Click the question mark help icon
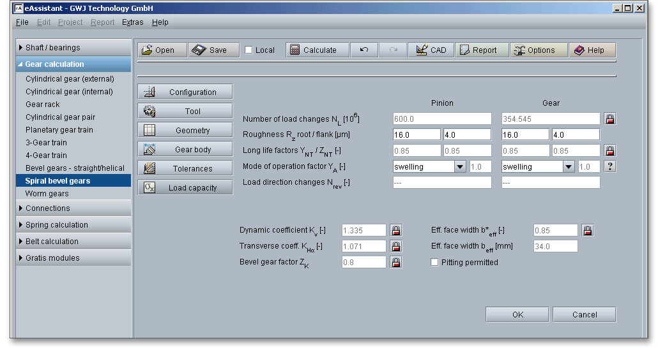658x348 pixels. [610, 166]
